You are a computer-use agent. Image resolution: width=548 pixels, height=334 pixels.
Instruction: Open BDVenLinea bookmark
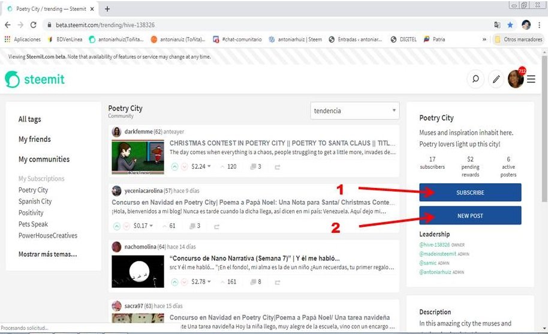click(x=65, y=40)
